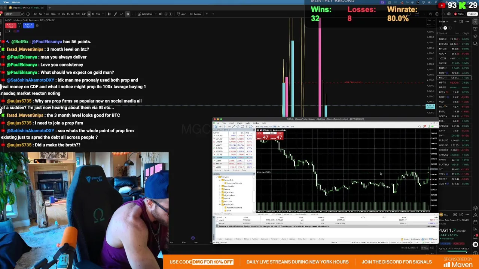Open the timeframe list dropdown arrow

[103, 14]
